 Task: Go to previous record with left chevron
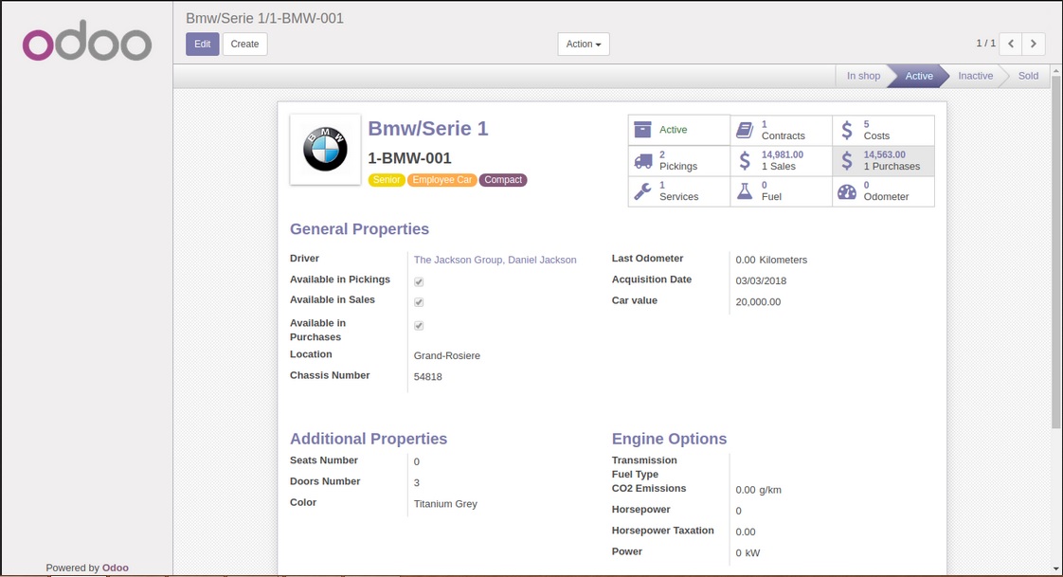click(1011, 44)
